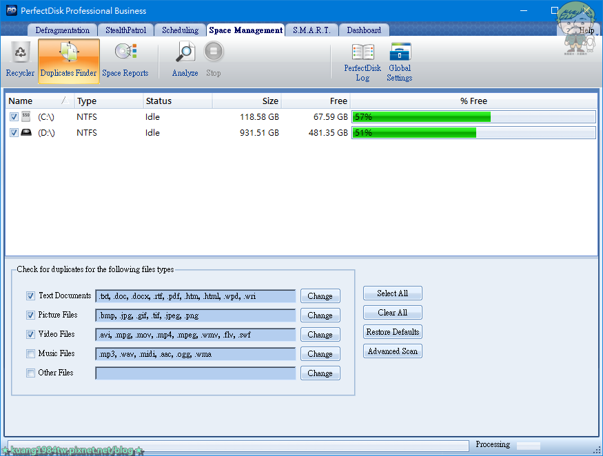Click the SSD drive icon for C:
The height and width of the screenshot is (456, 603).
tap(25, 116)
